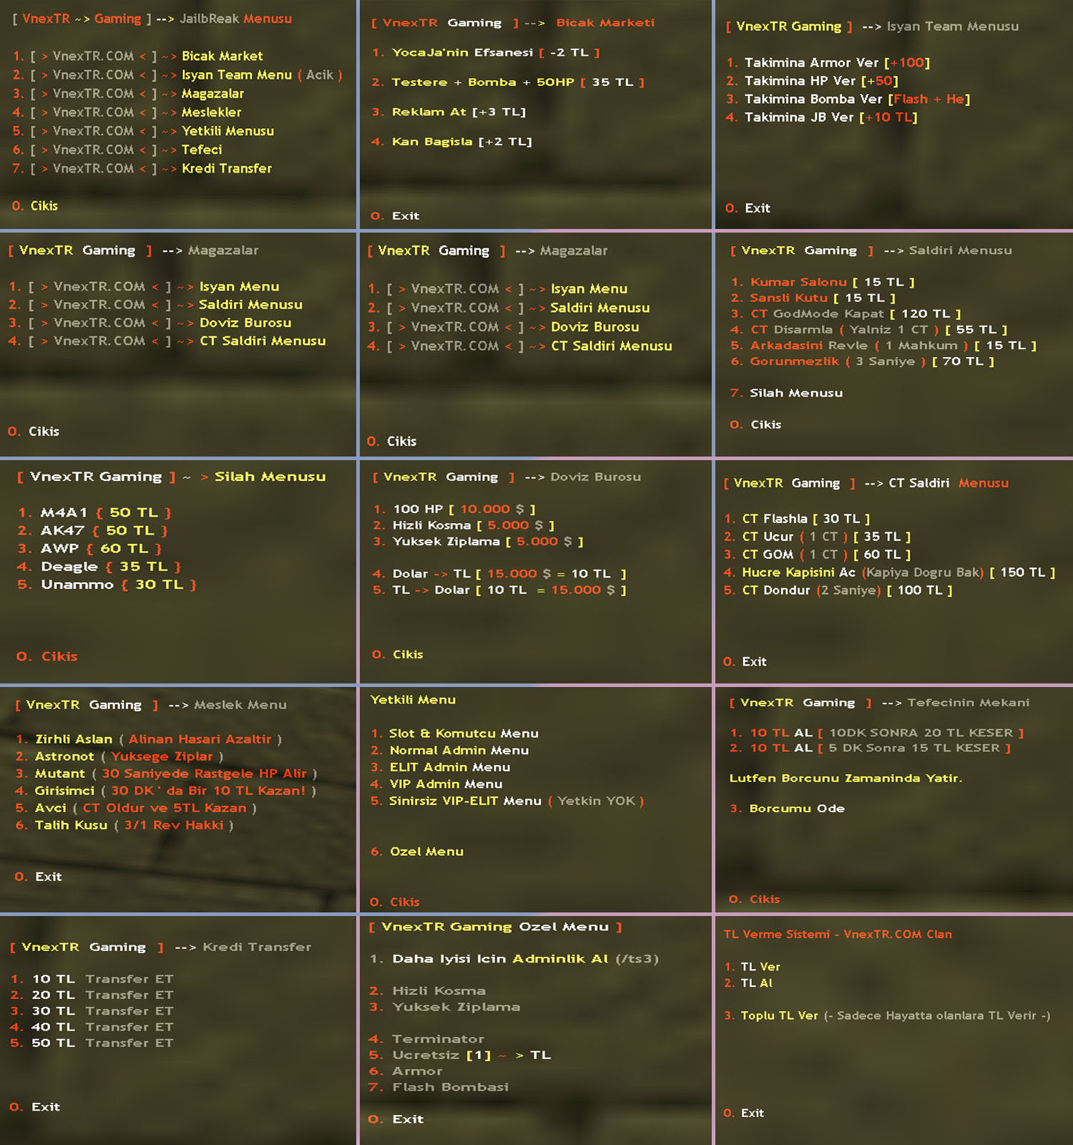Pick Talih Kusu profession
Image resolution: width=1073 pixels, height=1145 pixels.
(124, 825)
